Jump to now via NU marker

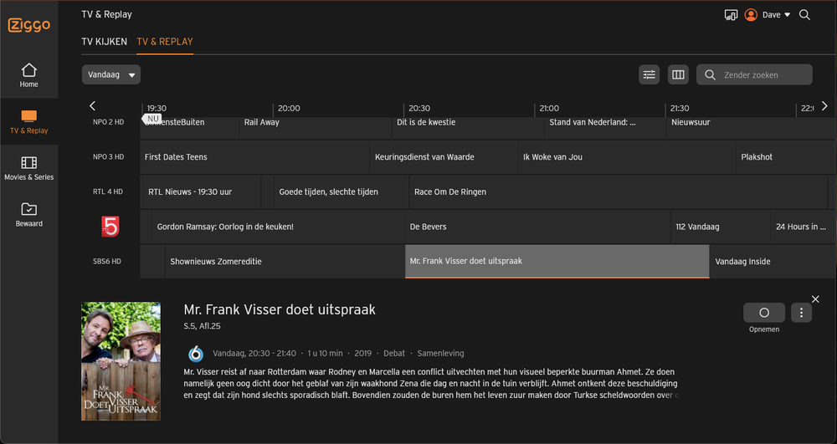tap(152, 119)
